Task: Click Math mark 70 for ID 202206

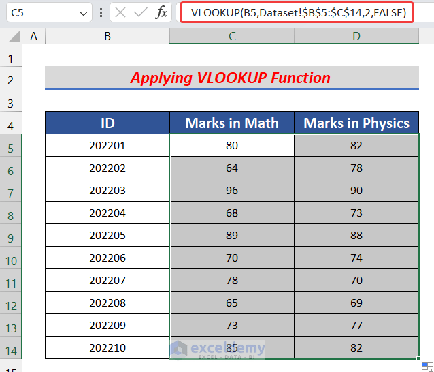Action: click(232, 258)
